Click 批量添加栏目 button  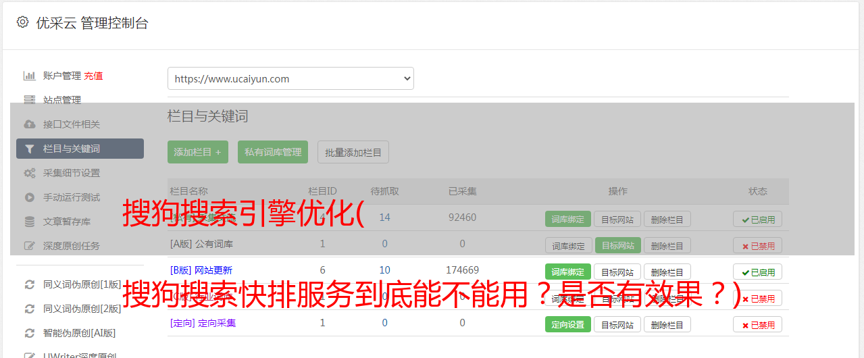(353, 152)
